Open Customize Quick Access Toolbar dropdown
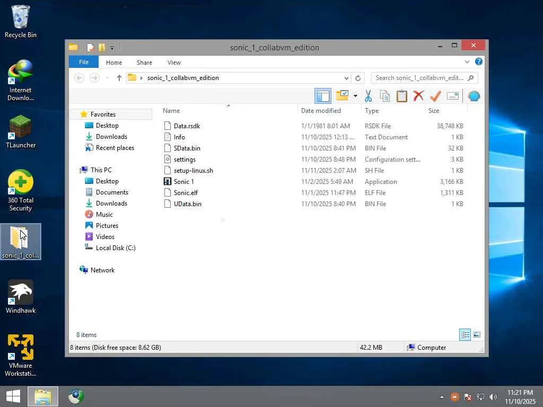This screenshot has width=543, height=407. [x=112, y=48]
